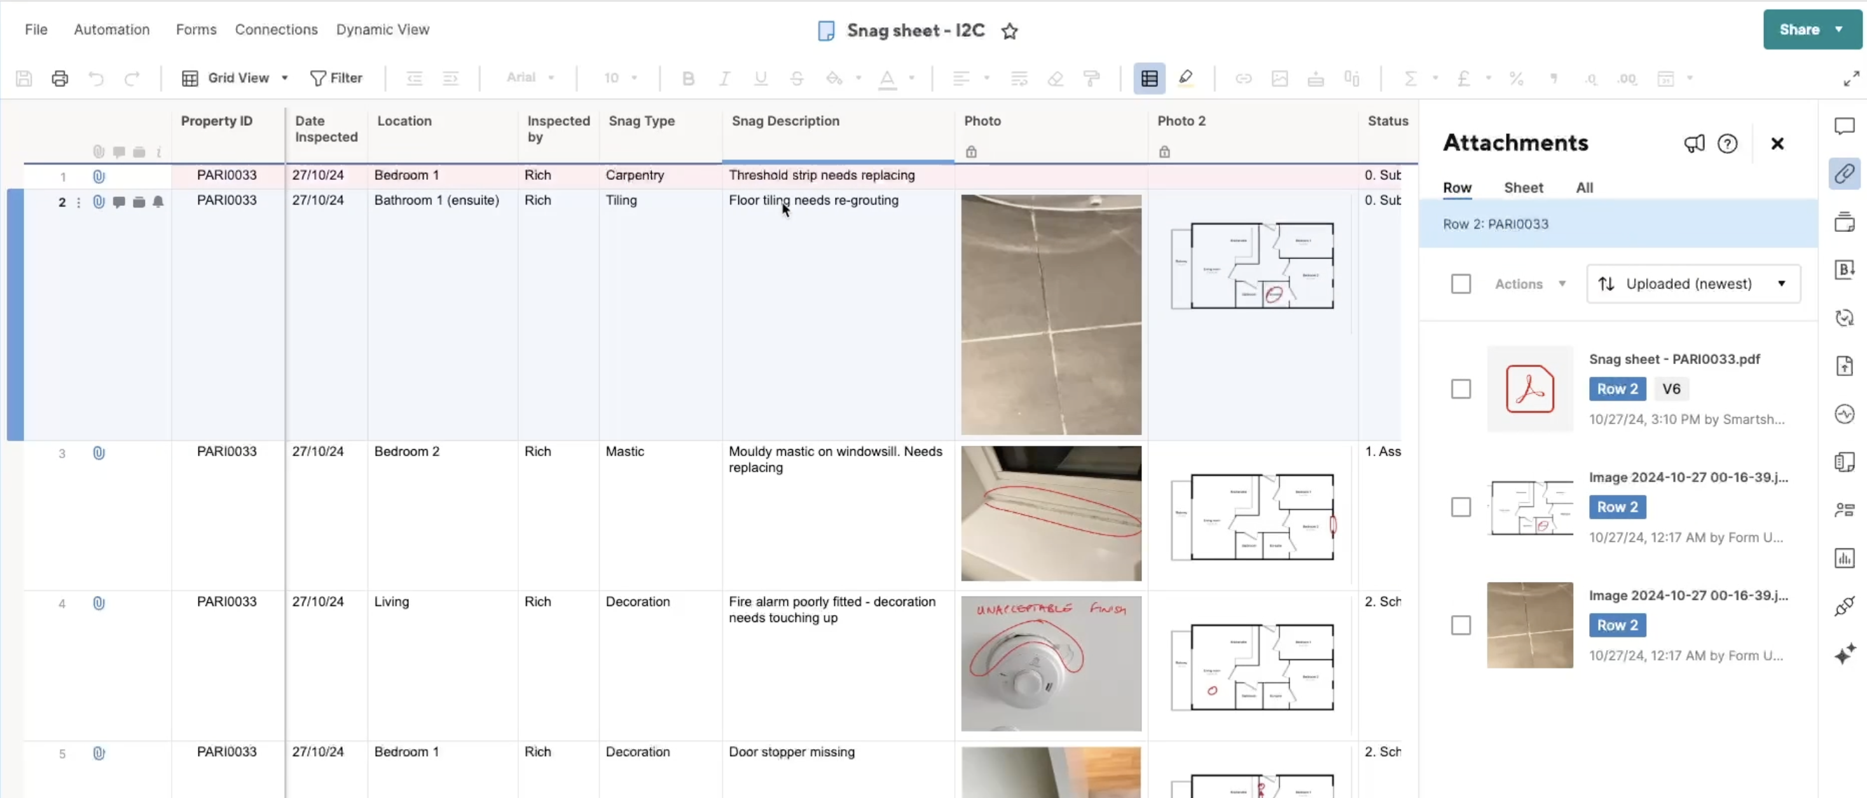This screenshot has height=798, width=1867.
Task: Open Snag sheet - PARI0033.pdf attachment
Action: (1674, 359)
